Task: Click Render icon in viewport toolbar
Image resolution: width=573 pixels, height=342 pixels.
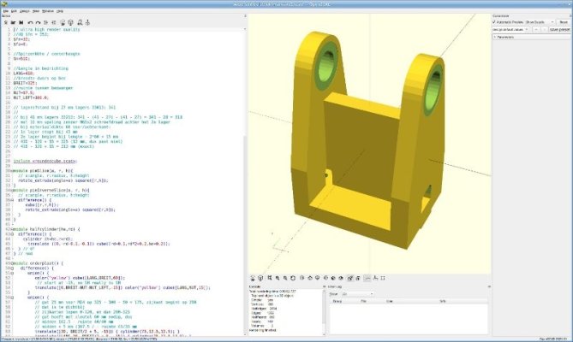Action: click(x=260, y=278)
